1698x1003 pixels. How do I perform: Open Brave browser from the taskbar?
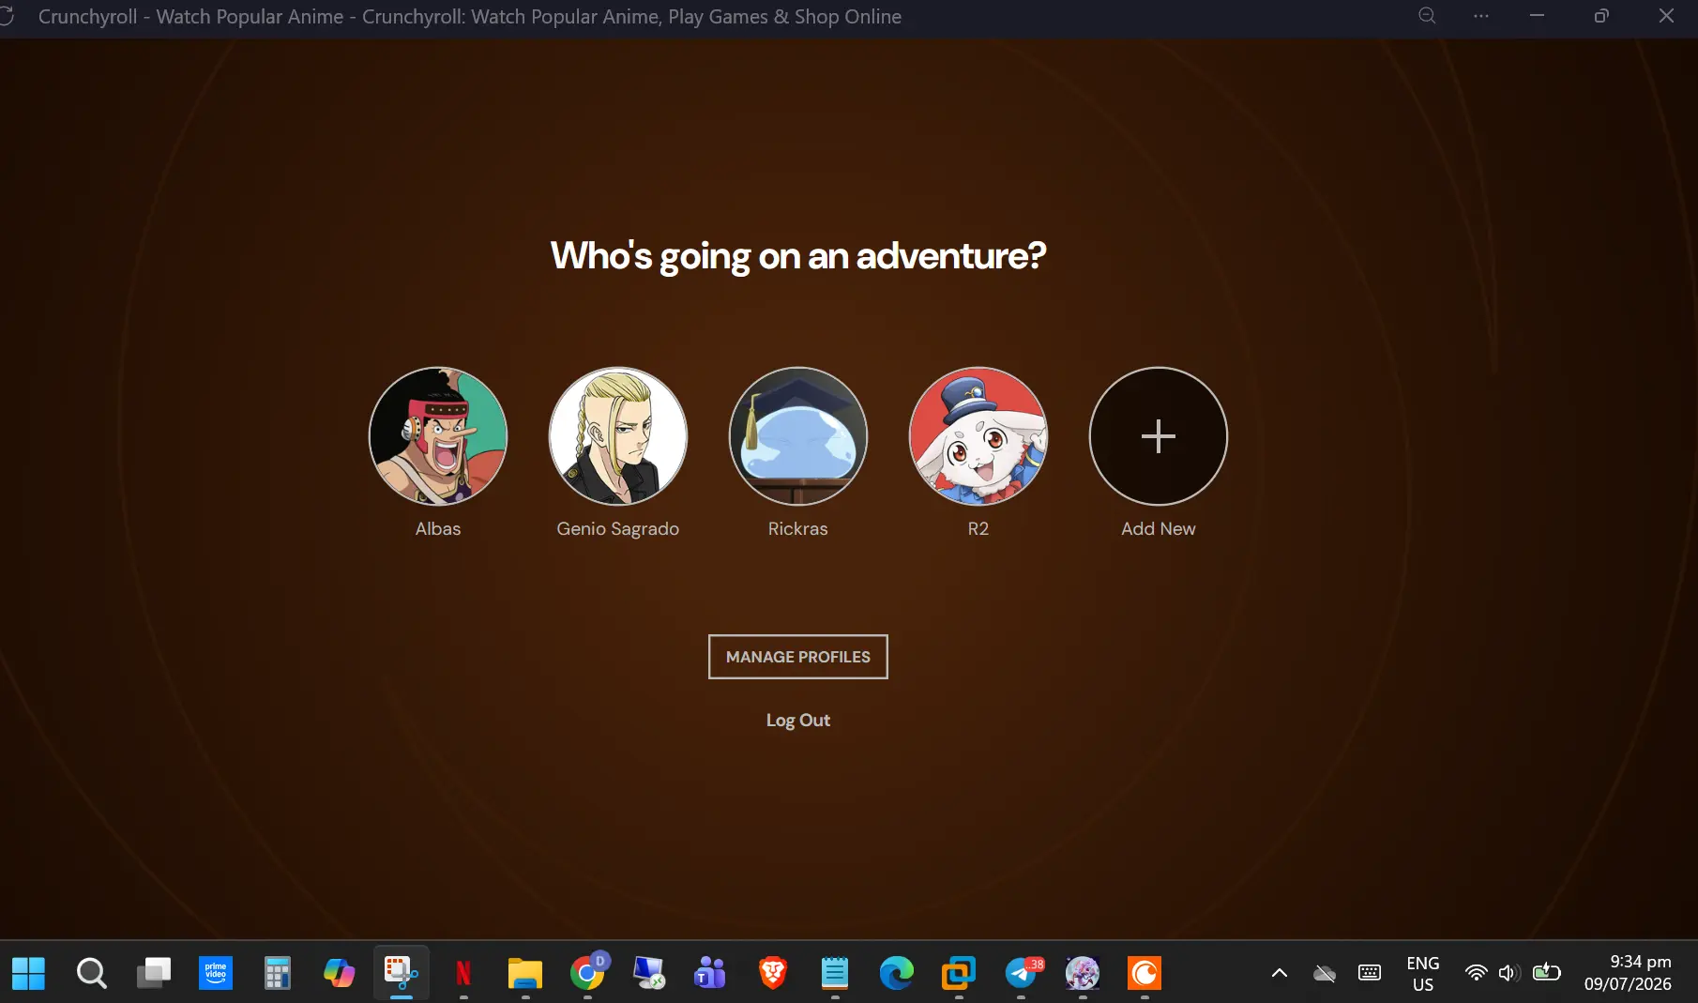773,973
